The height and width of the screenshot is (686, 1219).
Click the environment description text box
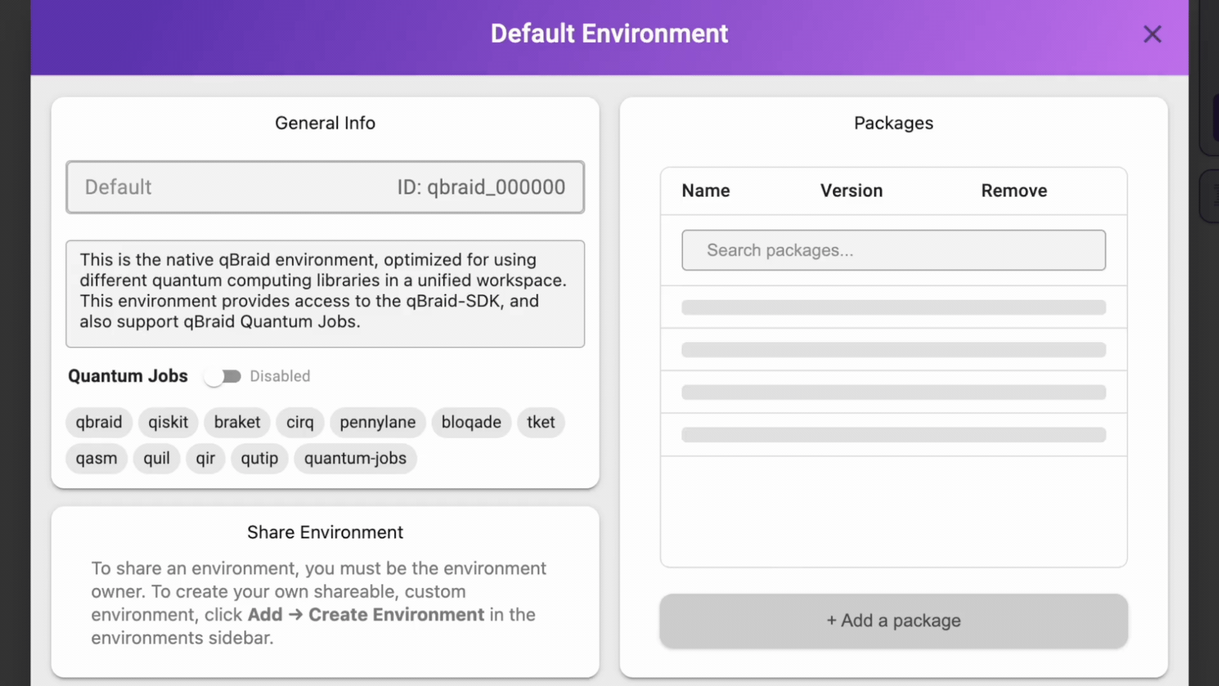325,293
